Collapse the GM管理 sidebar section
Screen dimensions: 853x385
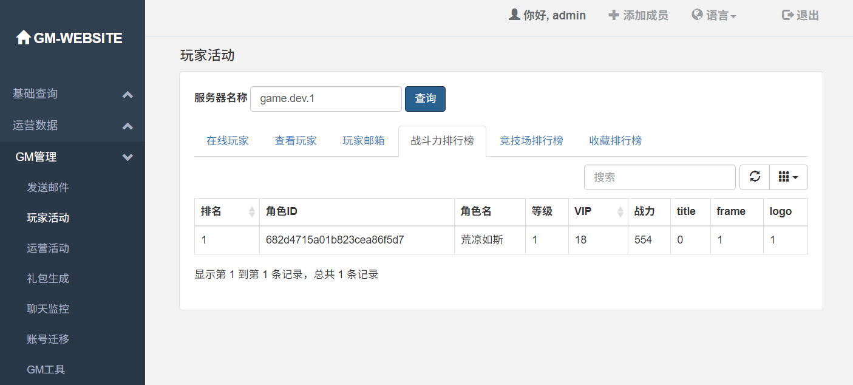pos(127,157)
